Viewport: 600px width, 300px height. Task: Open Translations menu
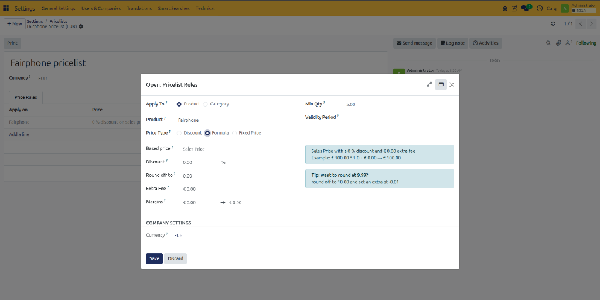coord(139,8)
